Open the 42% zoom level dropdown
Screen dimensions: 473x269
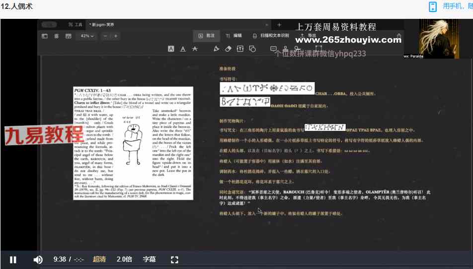(x=87, y=36)
